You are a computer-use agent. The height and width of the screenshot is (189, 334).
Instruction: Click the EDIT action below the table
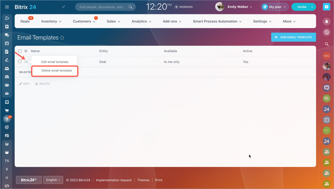24,84
